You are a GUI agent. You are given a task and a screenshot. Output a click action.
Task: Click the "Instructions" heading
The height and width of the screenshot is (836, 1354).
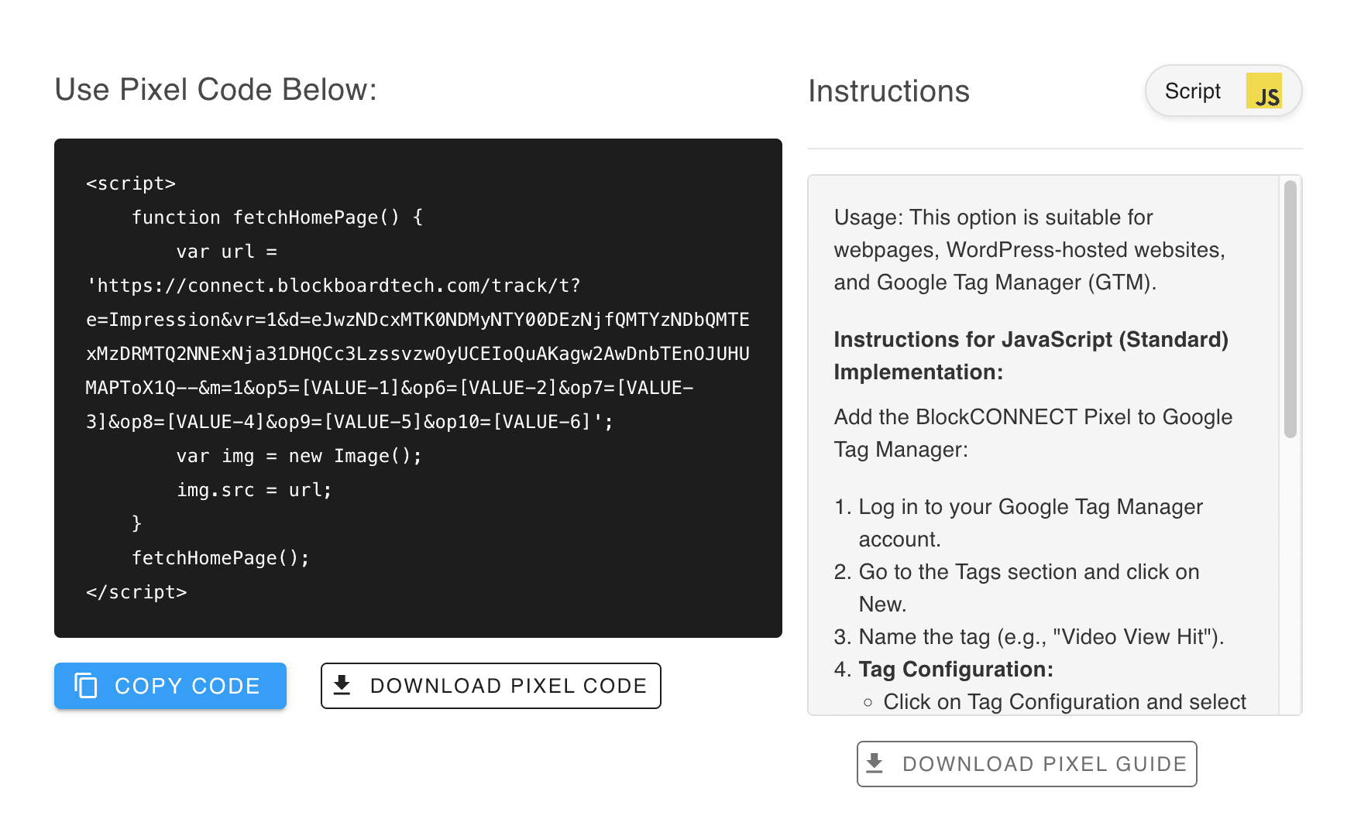coord(888,91)
